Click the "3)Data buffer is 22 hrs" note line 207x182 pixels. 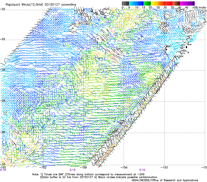pyautogui.click(x=98, y=177)
